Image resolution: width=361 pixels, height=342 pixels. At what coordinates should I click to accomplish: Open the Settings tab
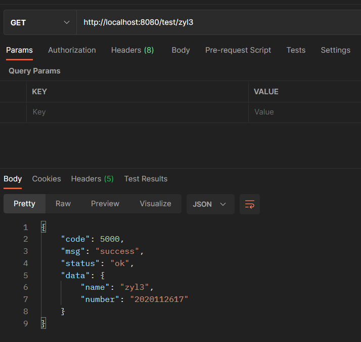pyautogui.click(x=335, y=50)
